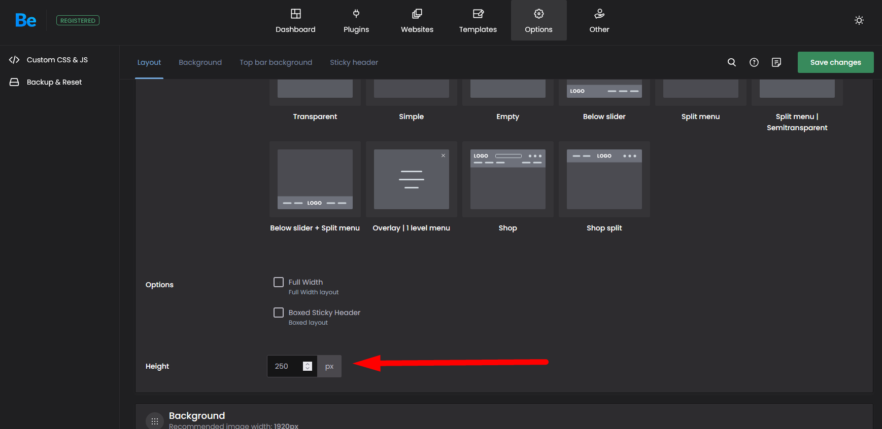Click the Save changes button
The width and height of the screenshot is (882, 429).
point(835,62)
